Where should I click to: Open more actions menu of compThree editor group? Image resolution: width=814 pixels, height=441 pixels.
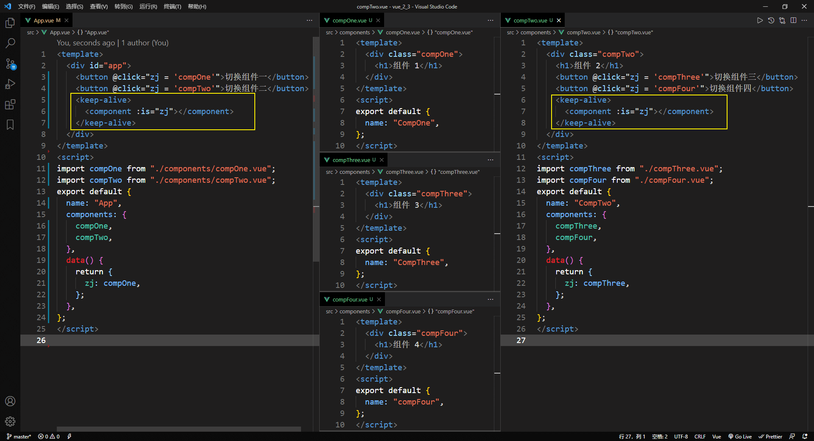[x=491, y=160]
